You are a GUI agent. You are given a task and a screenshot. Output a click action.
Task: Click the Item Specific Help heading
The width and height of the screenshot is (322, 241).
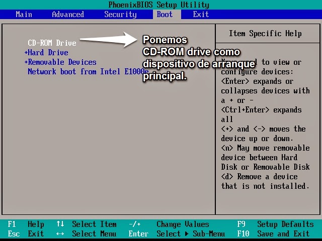265,34
